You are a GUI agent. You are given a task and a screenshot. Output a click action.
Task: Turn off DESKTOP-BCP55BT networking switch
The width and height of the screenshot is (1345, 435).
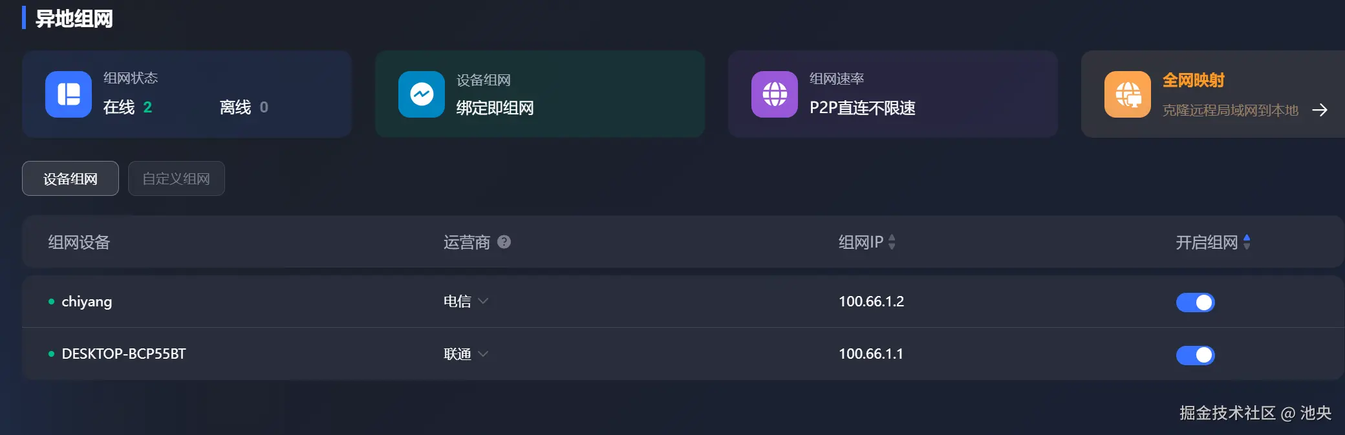click(1195, 355)
